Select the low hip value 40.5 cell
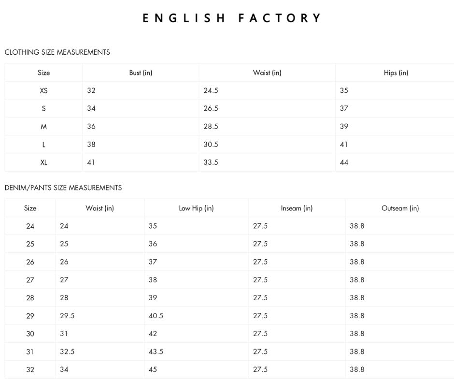Screen dimensions: 454x381 click(156, 316)
